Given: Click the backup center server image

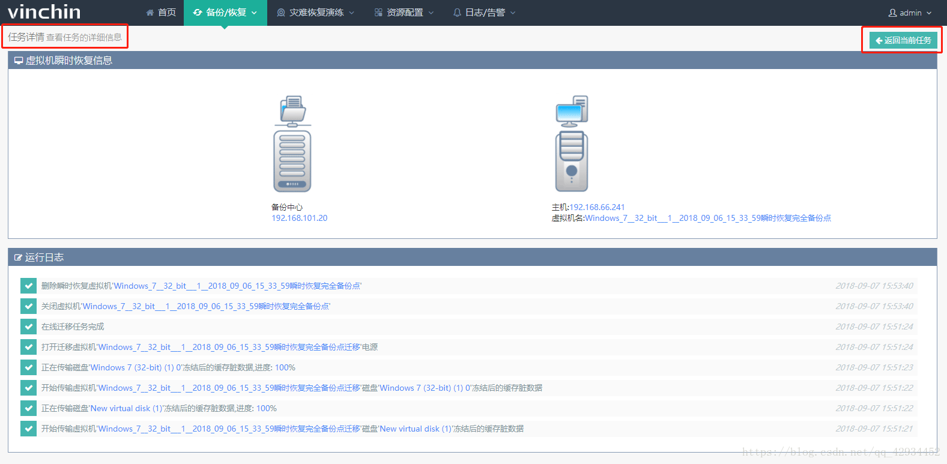Looking at the screenshot, I should pyautogui.click(x=293, y=143).
